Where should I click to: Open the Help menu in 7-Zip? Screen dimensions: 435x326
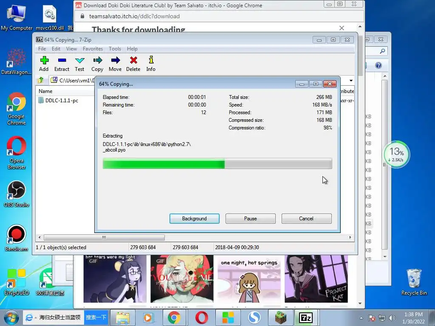tap(133, 49)
